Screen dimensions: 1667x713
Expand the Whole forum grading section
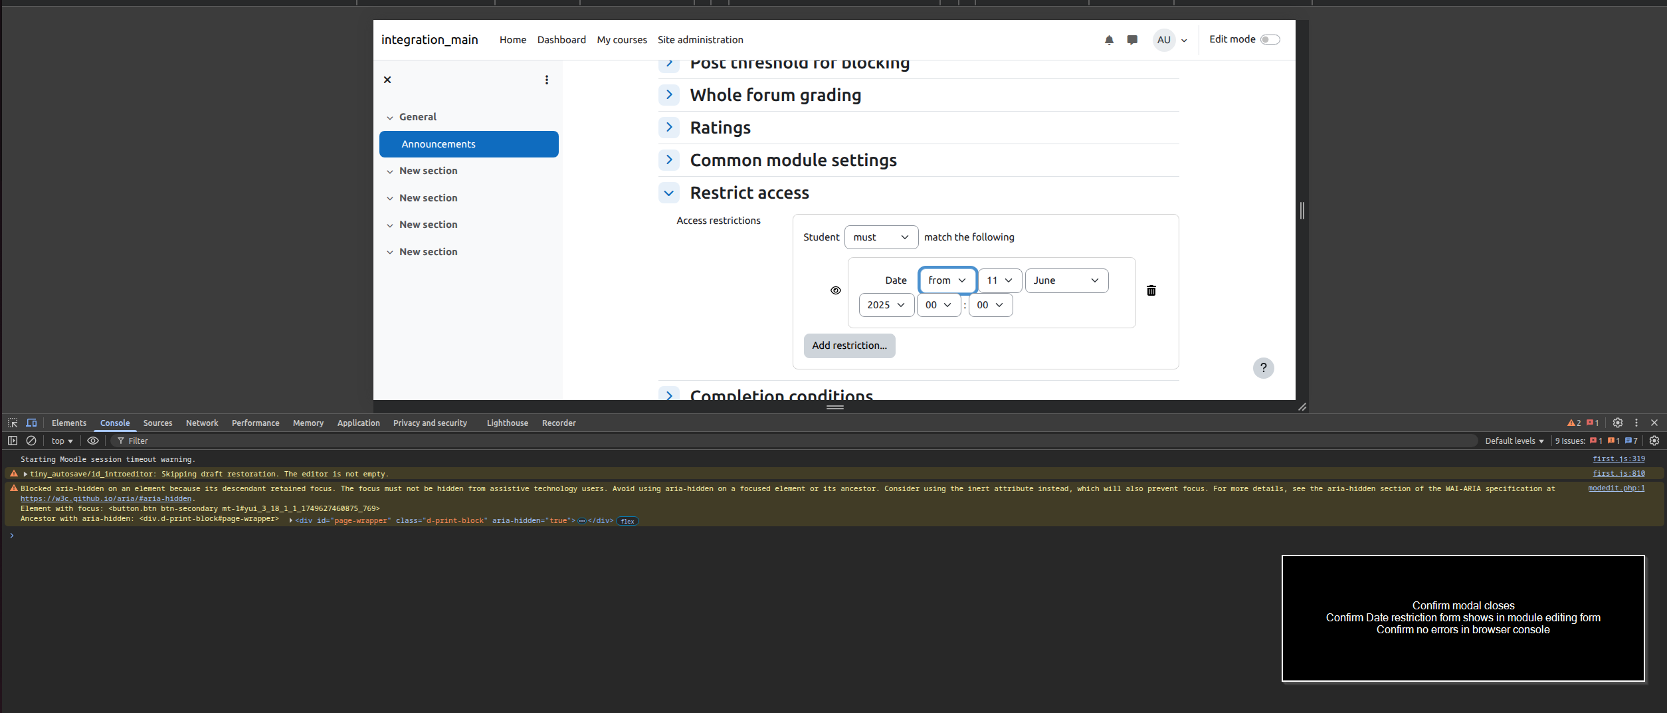pos(669,95)
